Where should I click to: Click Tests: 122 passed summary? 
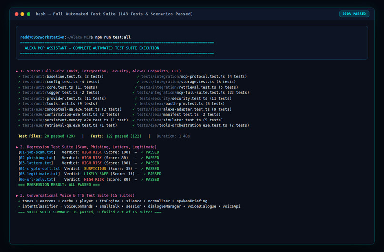(x=116, y=136)
